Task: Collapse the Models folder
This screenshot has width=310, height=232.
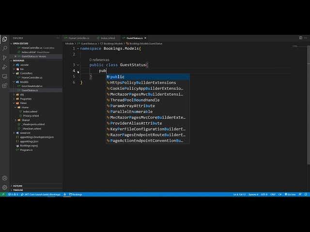Action: click(24, 82)
